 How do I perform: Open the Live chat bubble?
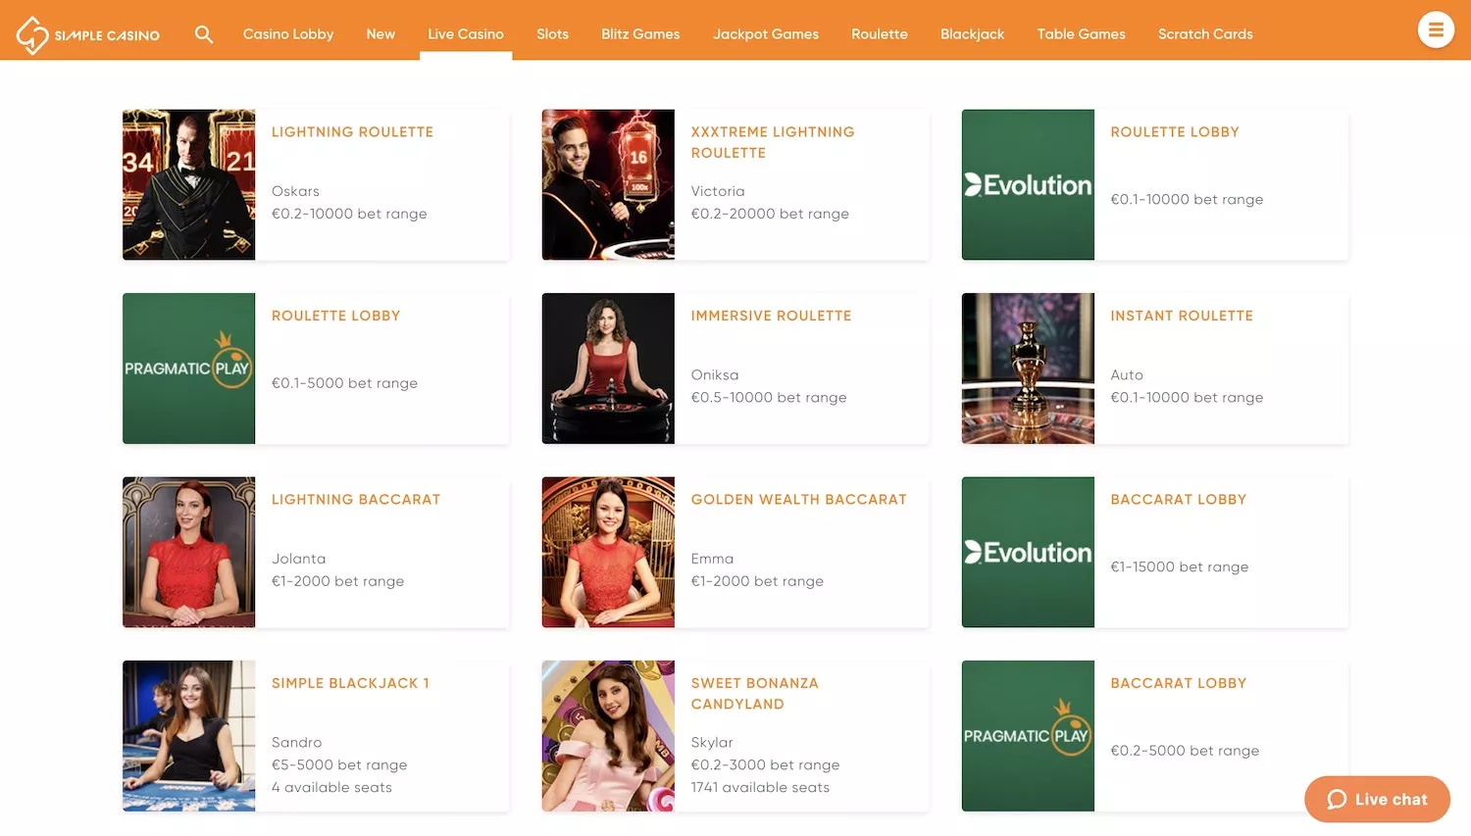(x=1377, y=800)
